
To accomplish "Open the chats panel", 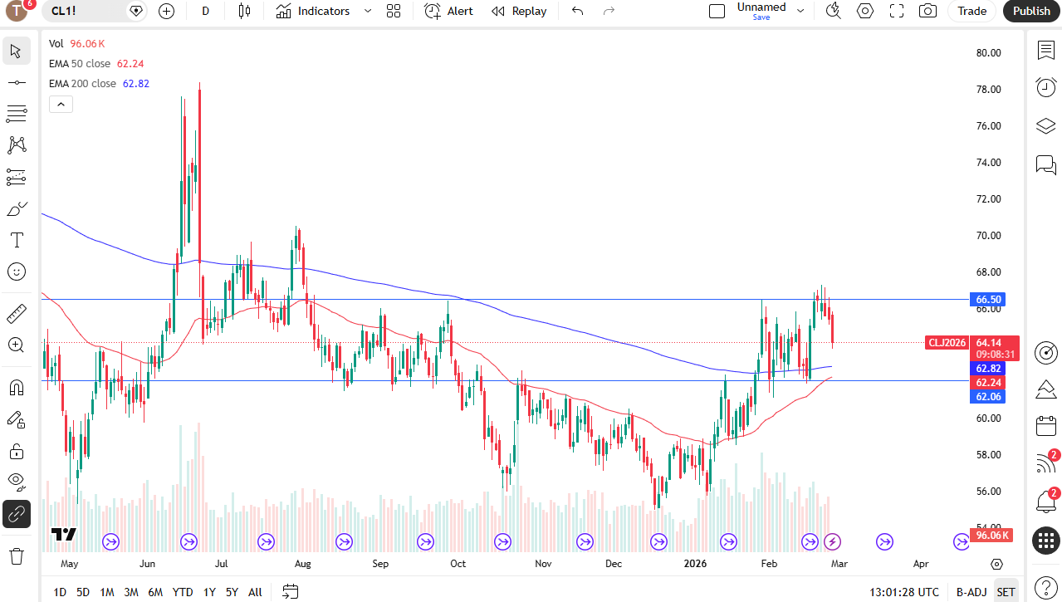I will coord(1045,164).
